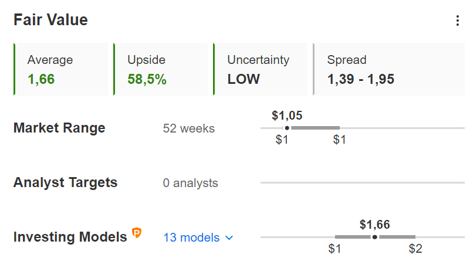The image size is (470, 268).
Task: Click the 52 weeks text
Action: click(x=189, y=128)
